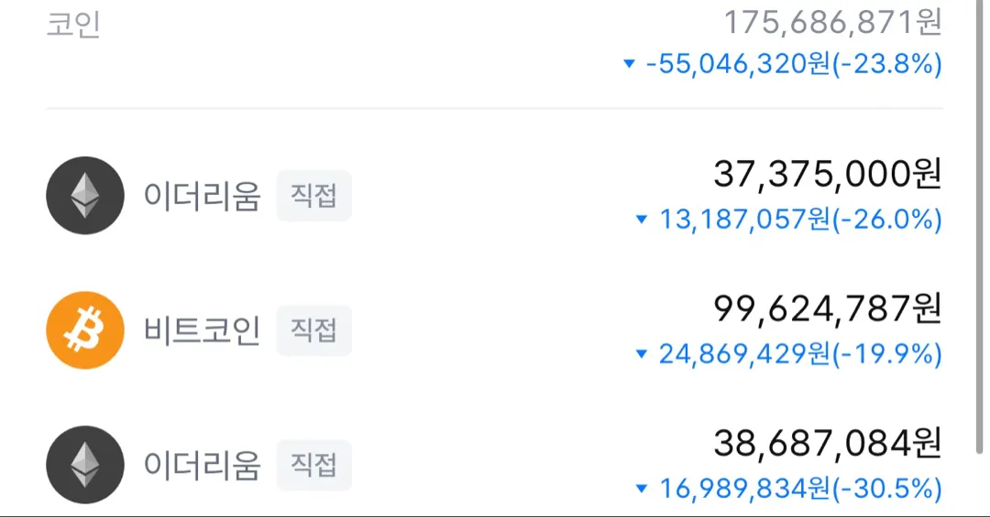Click the down triangle before 16,989,834원
This screenshot has width=990, height=517.
(x=642, y=489)
